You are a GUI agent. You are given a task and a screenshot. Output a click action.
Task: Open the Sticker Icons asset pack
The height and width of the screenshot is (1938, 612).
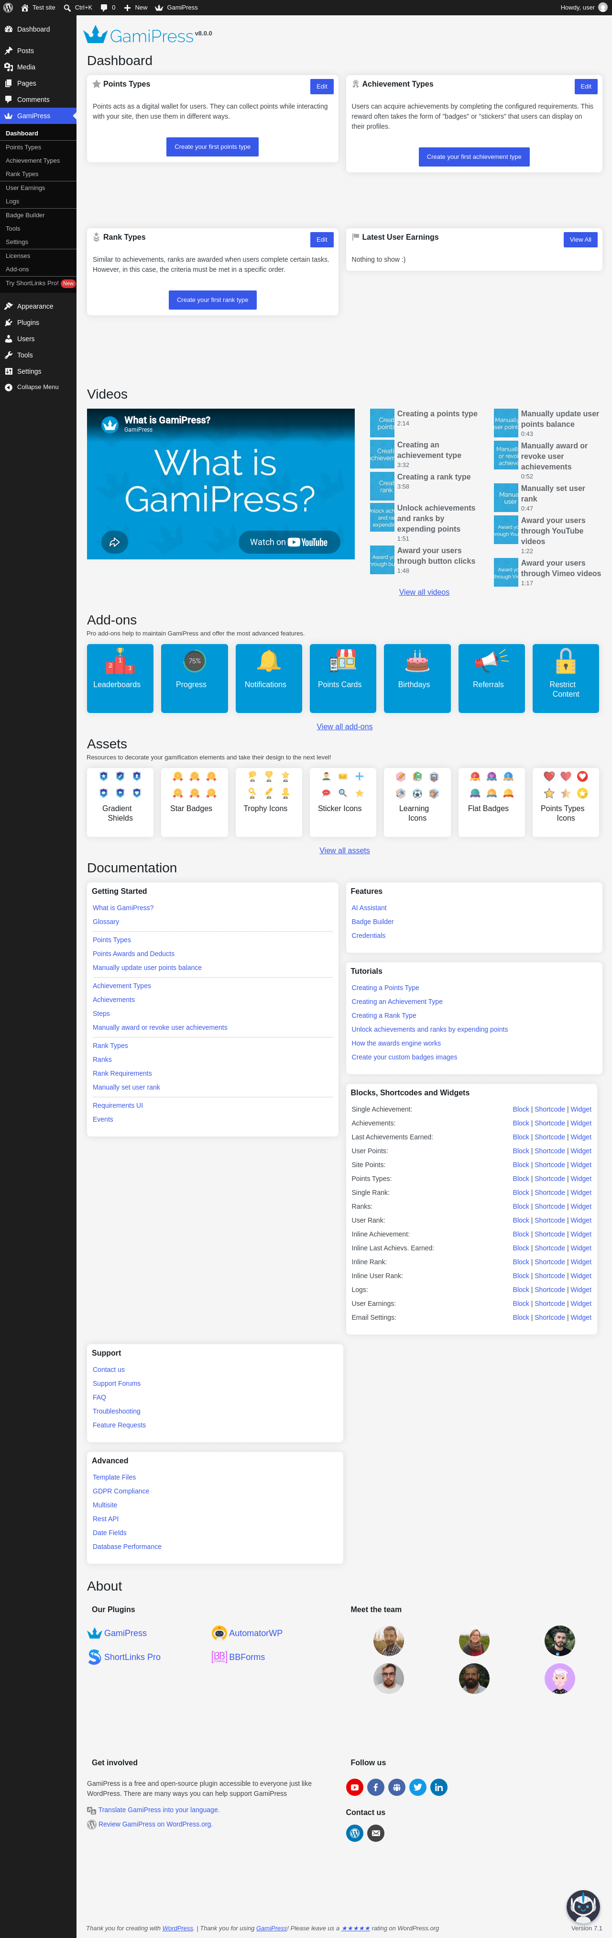pyautogui.click(x=343, y=802)
